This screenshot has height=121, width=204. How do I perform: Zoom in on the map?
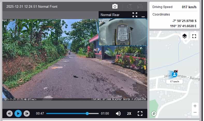pyautogui.click(x=195, y=106)
